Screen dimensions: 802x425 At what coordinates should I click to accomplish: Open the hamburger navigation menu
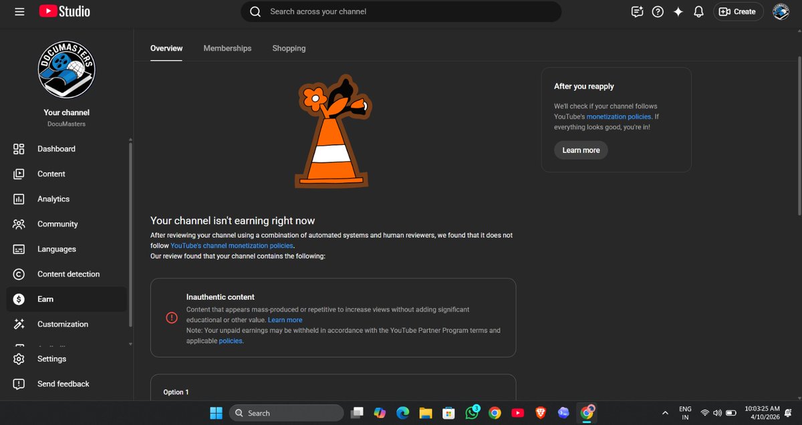click(x=19, y=11)
